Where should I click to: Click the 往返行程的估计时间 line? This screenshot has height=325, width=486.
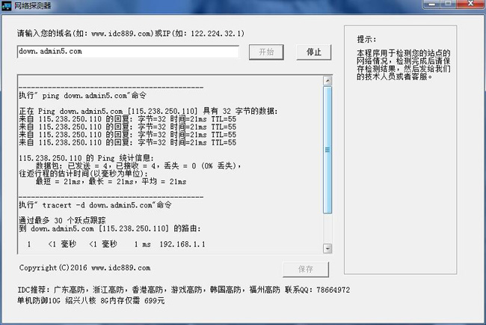(x=84, y=174)
